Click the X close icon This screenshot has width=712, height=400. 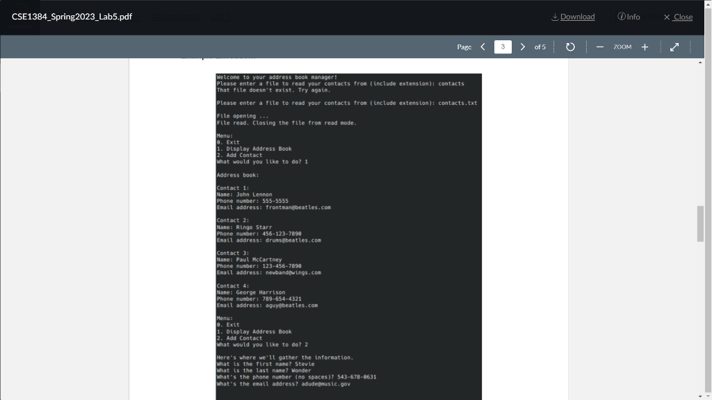(x=665, y=17)
